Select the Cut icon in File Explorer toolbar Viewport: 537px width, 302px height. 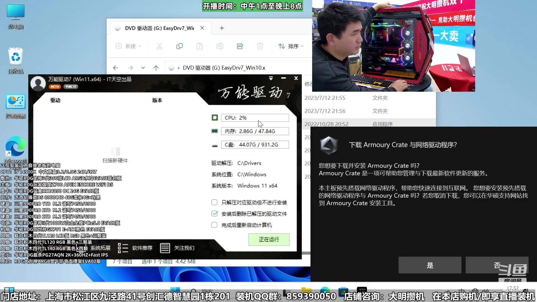point(159,46)
